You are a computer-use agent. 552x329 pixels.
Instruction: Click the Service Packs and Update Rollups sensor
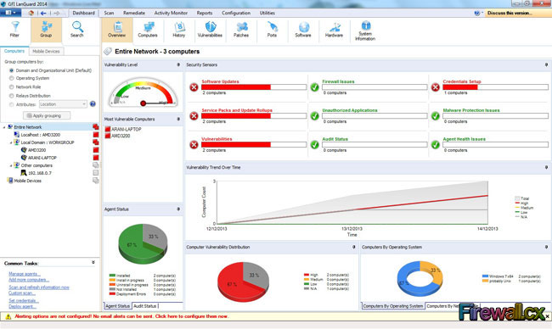[x=237, y=110]
